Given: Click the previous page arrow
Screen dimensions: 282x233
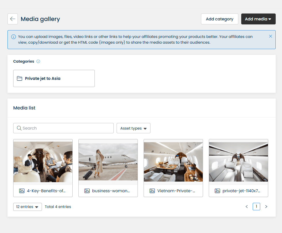Looking at the screenshot, I should (x=246, y=207).
